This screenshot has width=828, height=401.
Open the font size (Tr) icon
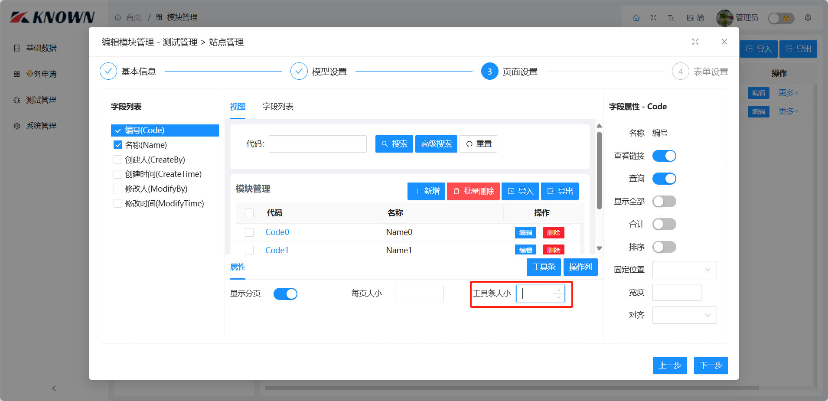(671, 18)
